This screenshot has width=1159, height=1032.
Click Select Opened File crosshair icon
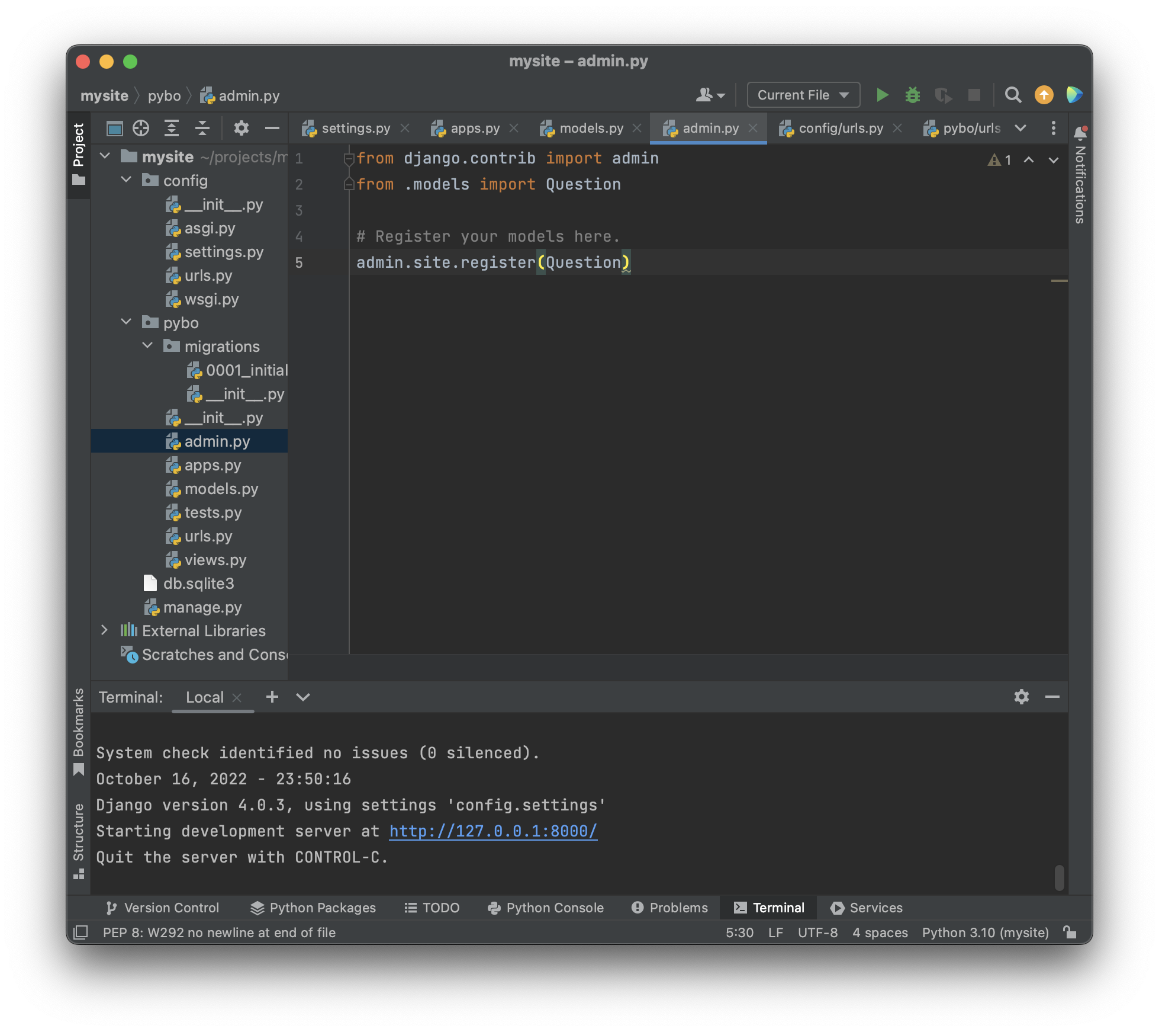coord(141,128)
